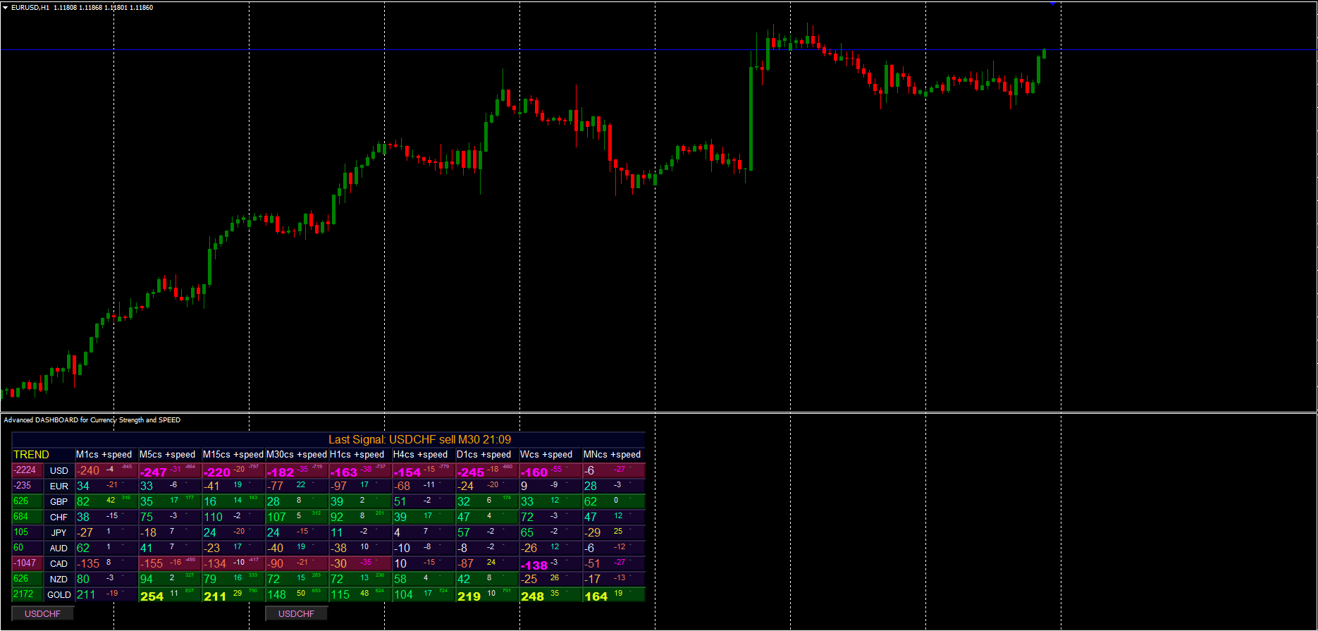The width and height of the screenshot is (1318, 631).
Task: Click the 'Last Signal: USDCHF sell M30 21:09' text
Action: [x=420, y=439]
